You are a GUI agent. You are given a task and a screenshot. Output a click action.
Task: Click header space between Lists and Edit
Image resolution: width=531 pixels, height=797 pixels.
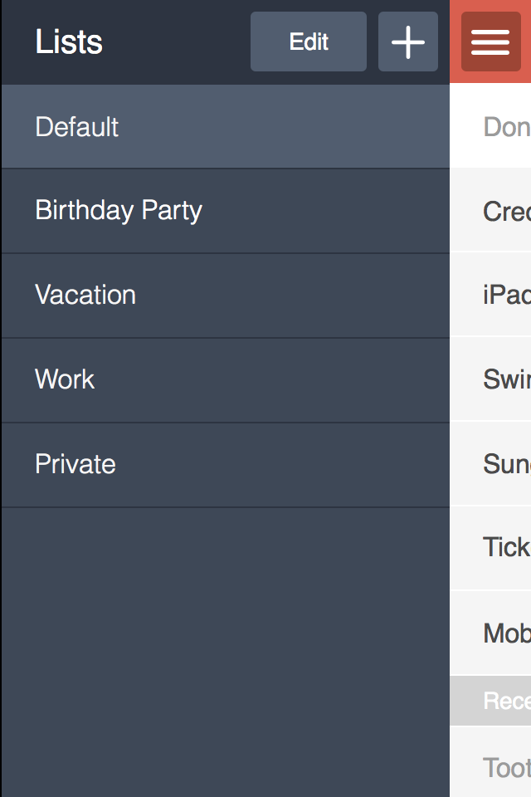tap(176, 42)
